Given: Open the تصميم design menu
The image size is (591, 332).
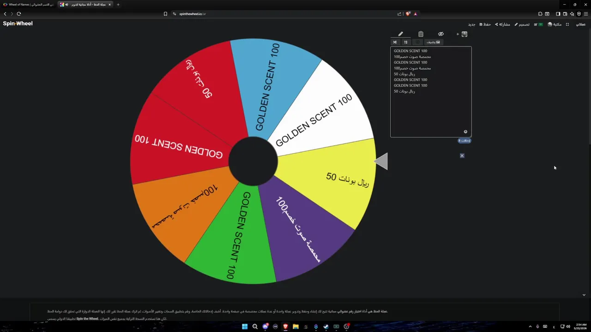Looking at the screenshot, I should [x=522, y=24].
